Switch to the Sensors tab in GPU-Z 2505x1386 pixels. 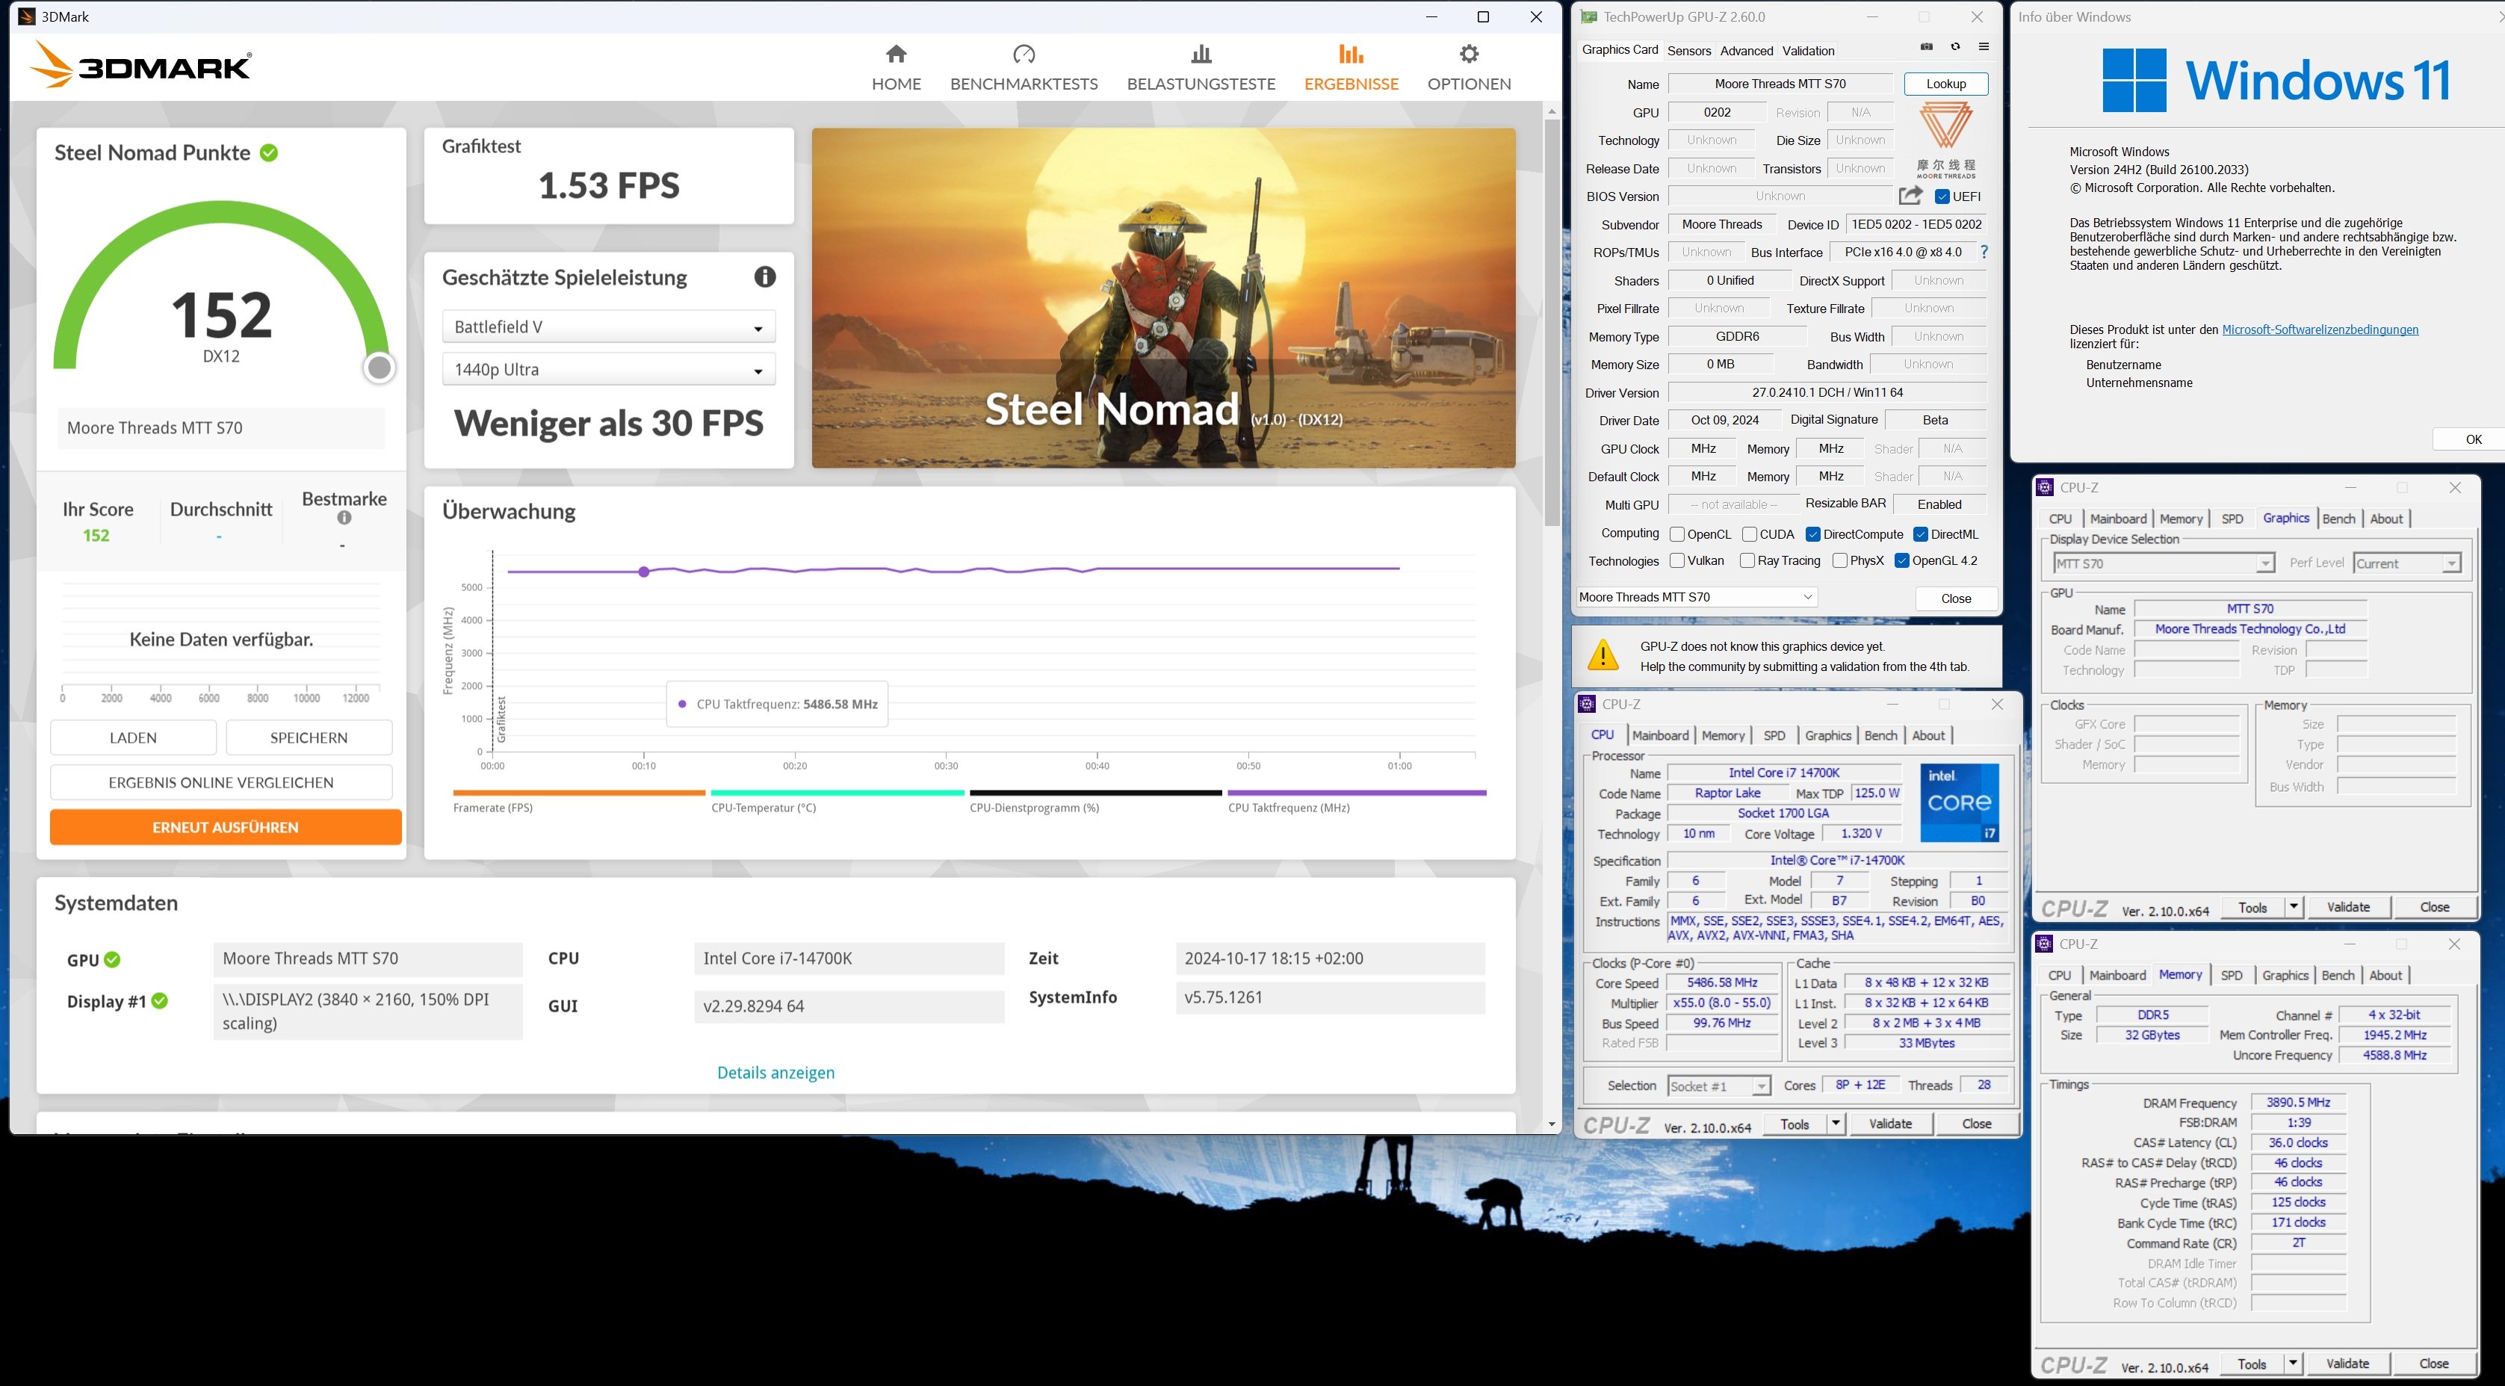point(1688,51)
